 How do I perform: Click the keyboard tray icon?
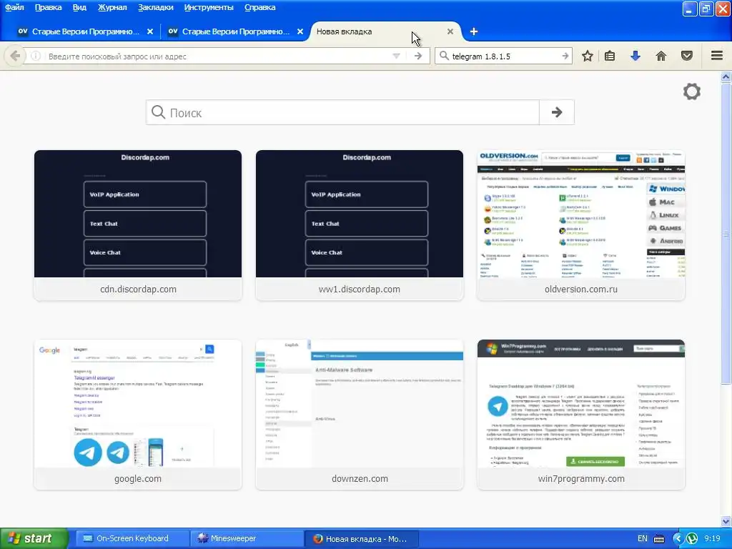(x=659, y=539)
